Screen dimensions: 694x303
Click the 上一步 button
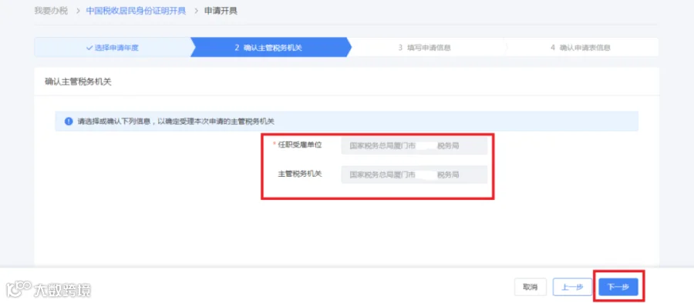[572, 287]
